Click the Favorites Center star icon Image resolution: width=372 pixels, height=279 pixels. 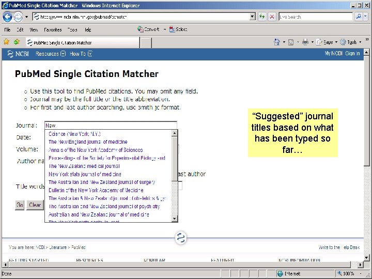point(6,42)
